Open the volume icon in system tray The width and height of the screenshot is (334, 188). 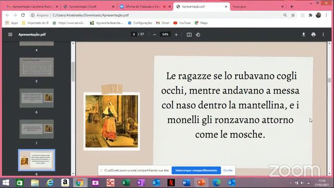click(302, 183)
